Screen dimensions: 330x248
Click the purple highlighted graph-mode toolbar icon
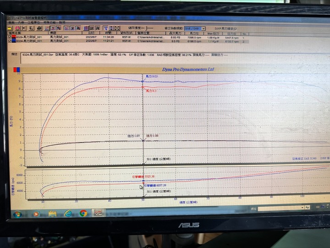[x=86, y=28]
